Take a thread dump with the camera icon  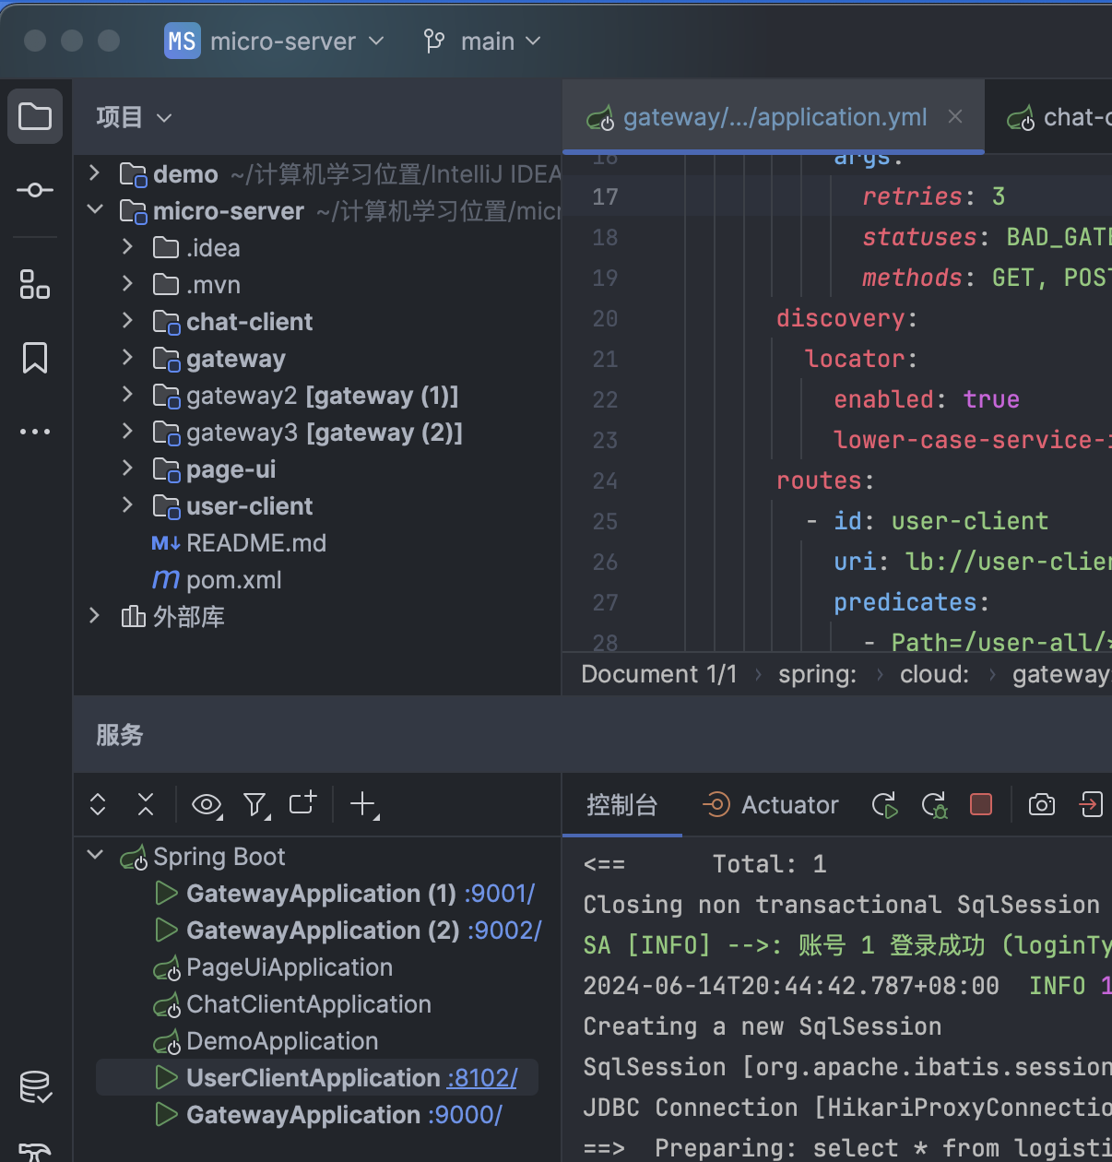point(1042,804)
